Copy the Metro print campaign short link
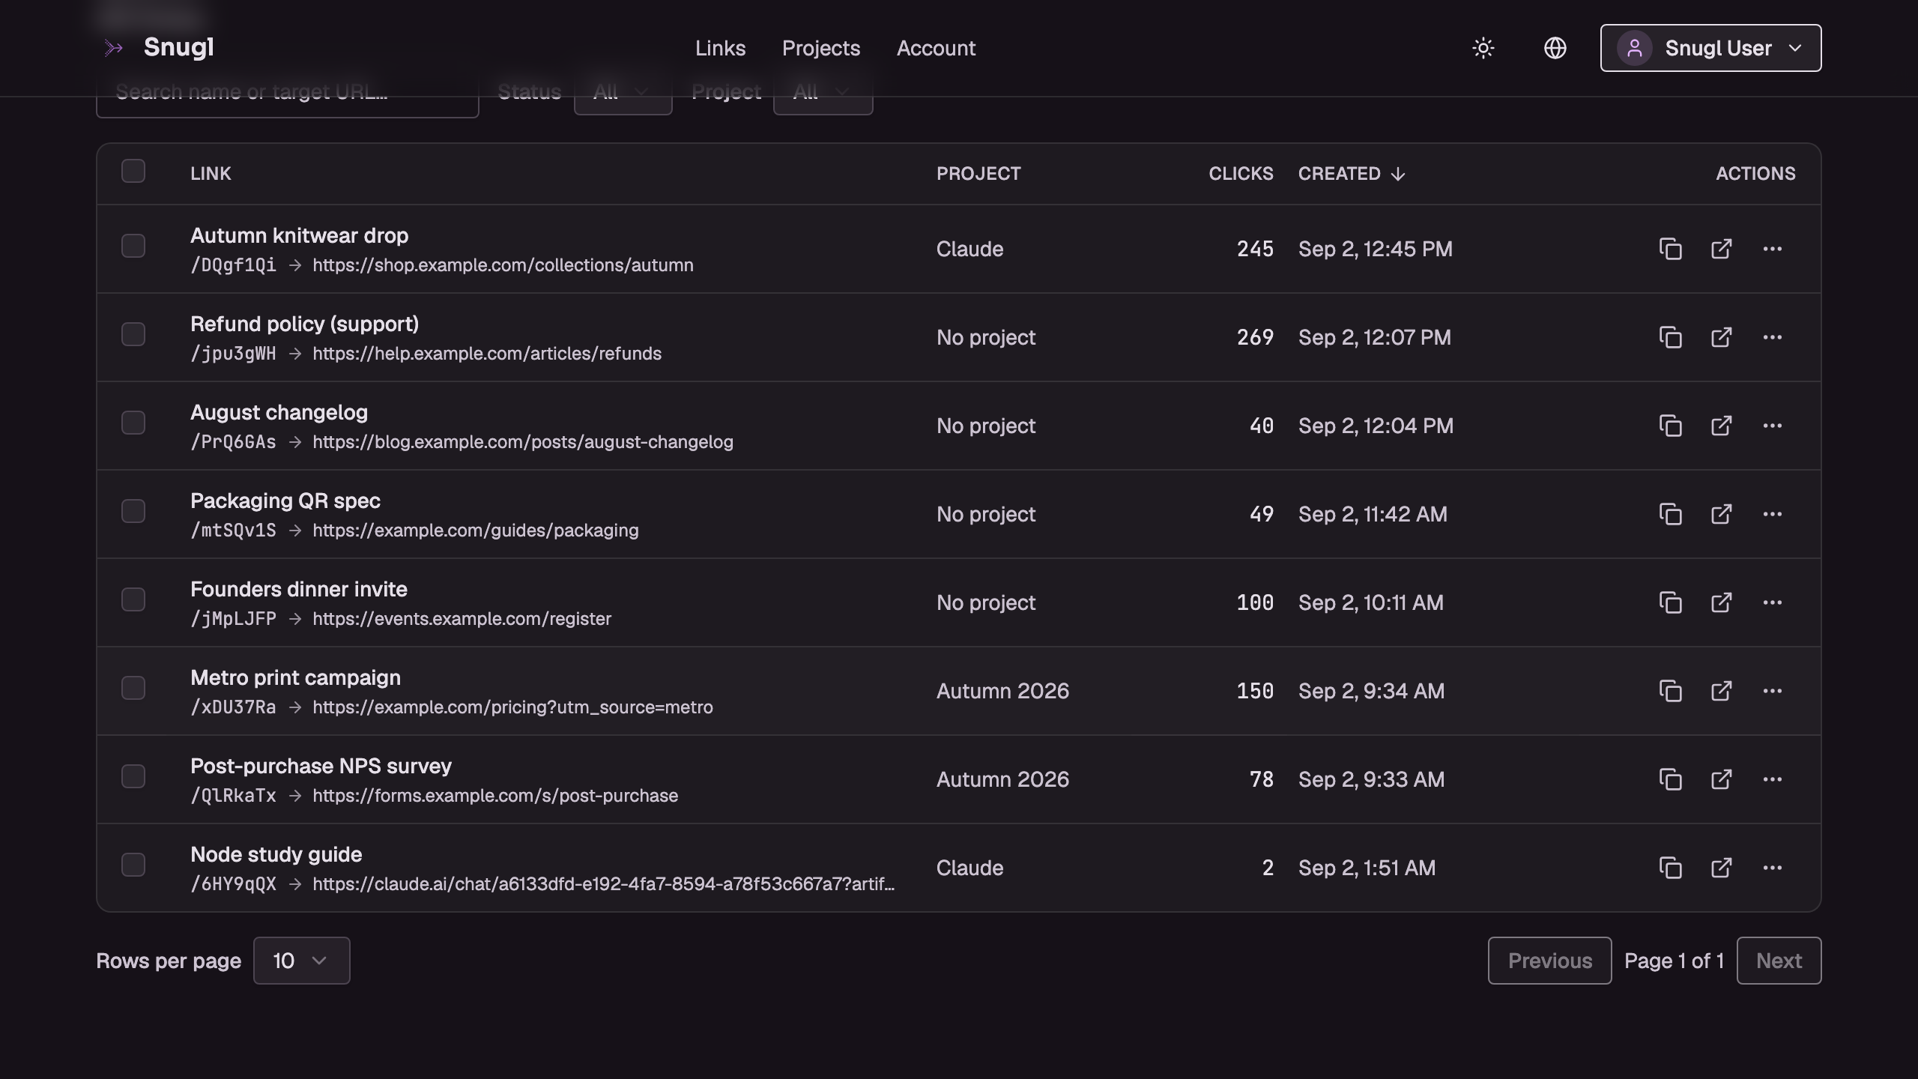The image size is (1918, 1079). pyautogui.click(x=1671, y=691)
